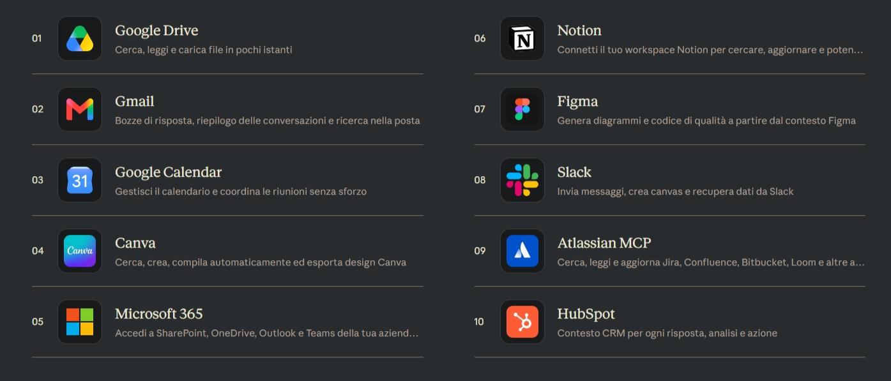Open the Google Calendar 31 icon
The image size is (891, 381).
point(80,180)
